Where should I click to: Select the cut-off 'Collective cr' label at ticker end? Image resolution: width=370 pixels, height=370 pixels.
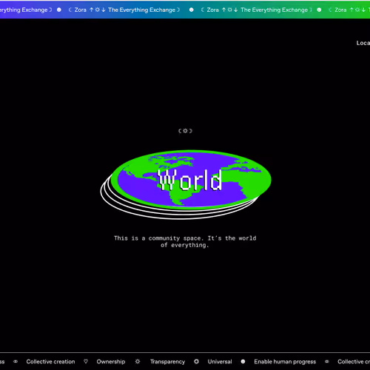tap(354, 362)
